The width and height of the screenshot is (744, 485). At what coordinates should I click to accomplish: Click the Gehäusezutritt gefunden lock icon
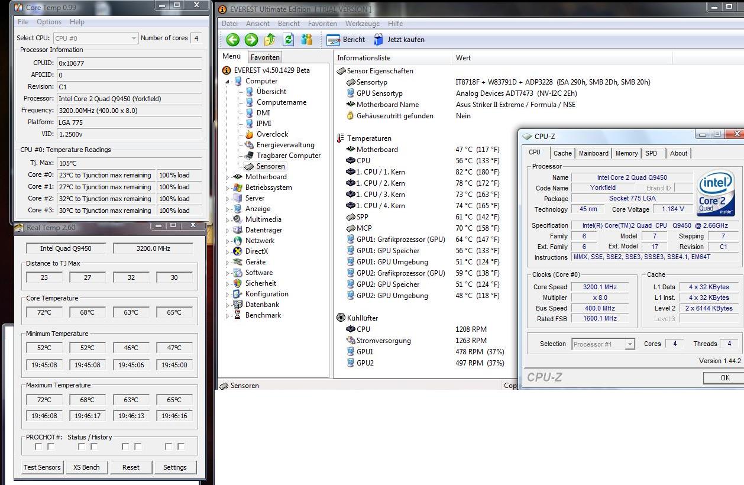(x=351, y=116)
